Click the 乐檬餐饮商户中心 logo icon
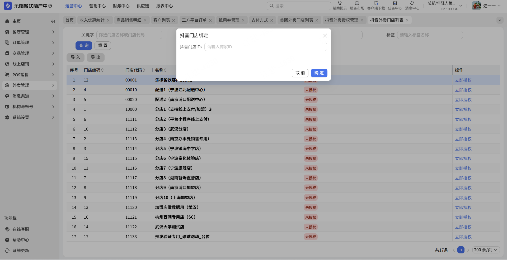This screenshot has width=507, height=260. pos(8,6)
